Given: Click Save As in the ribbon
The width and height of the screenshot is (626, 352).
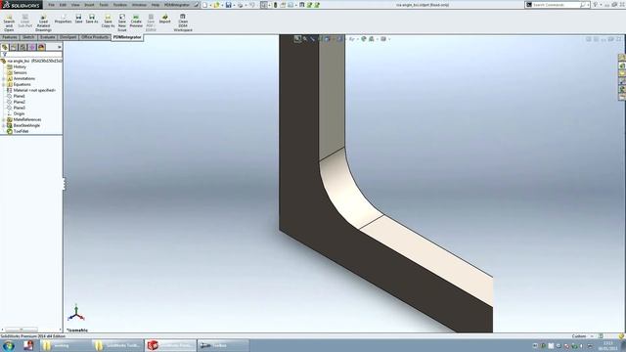Looking at the screenshot, I should coord(92,19).
